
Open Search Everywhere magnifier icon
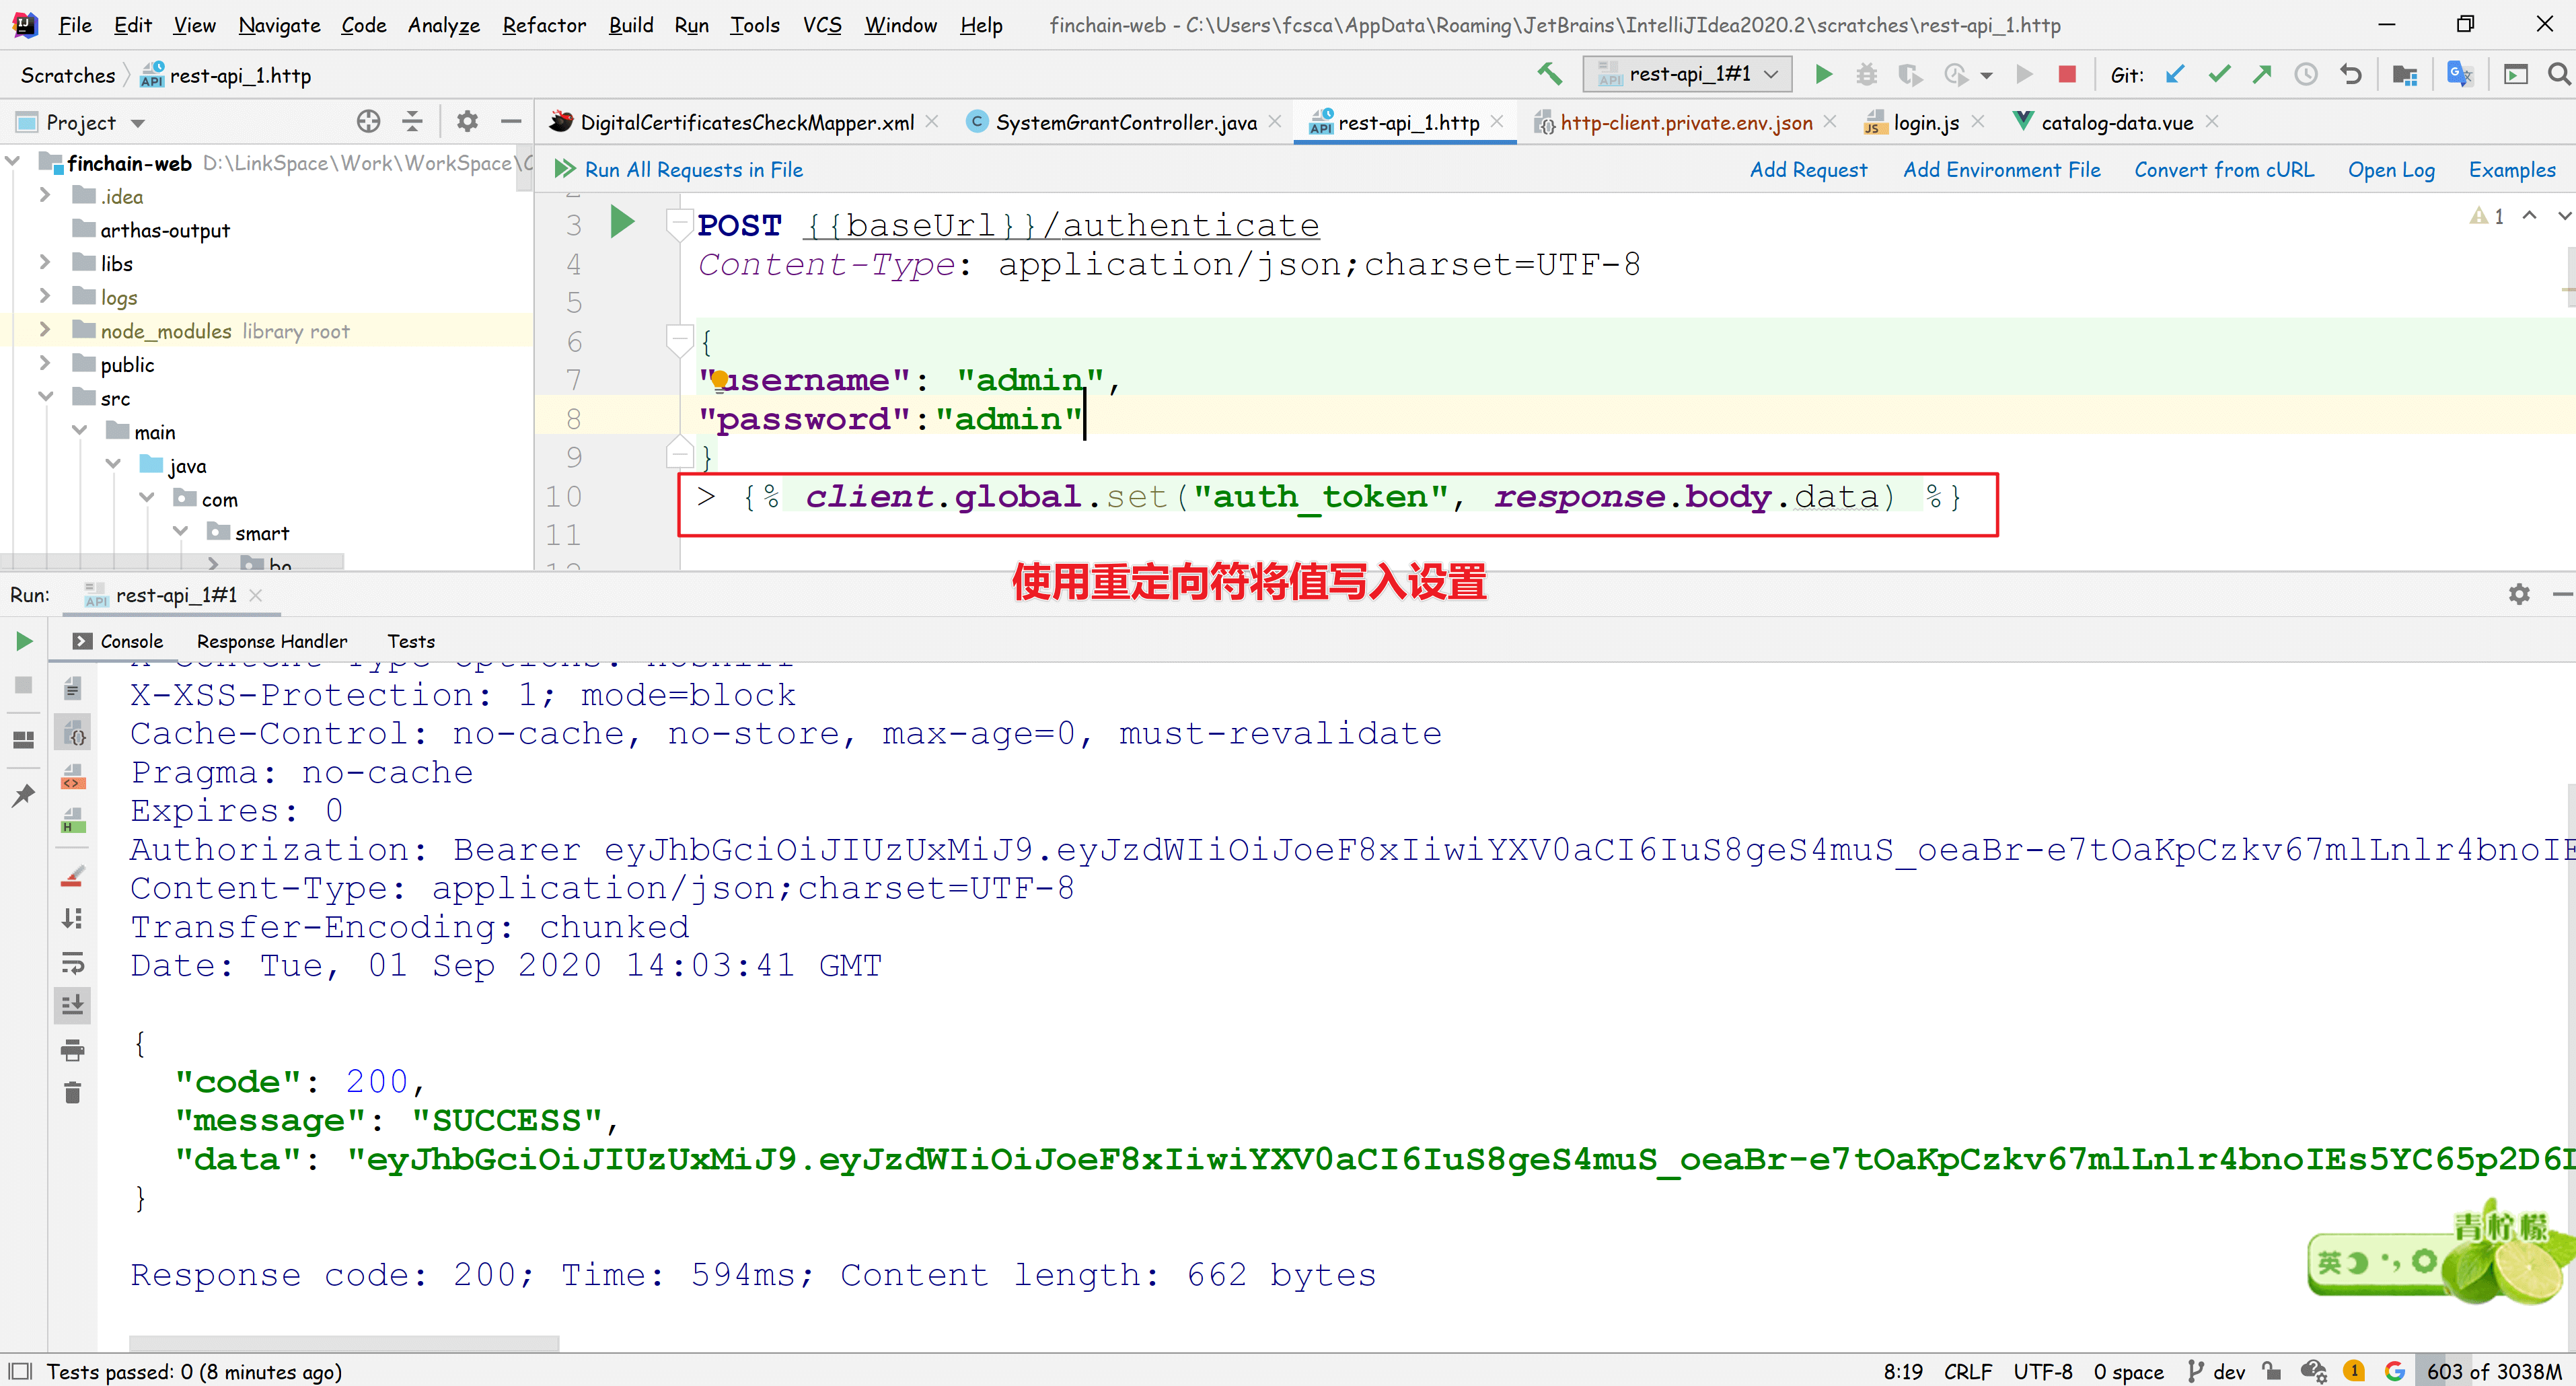point(2557,74)
